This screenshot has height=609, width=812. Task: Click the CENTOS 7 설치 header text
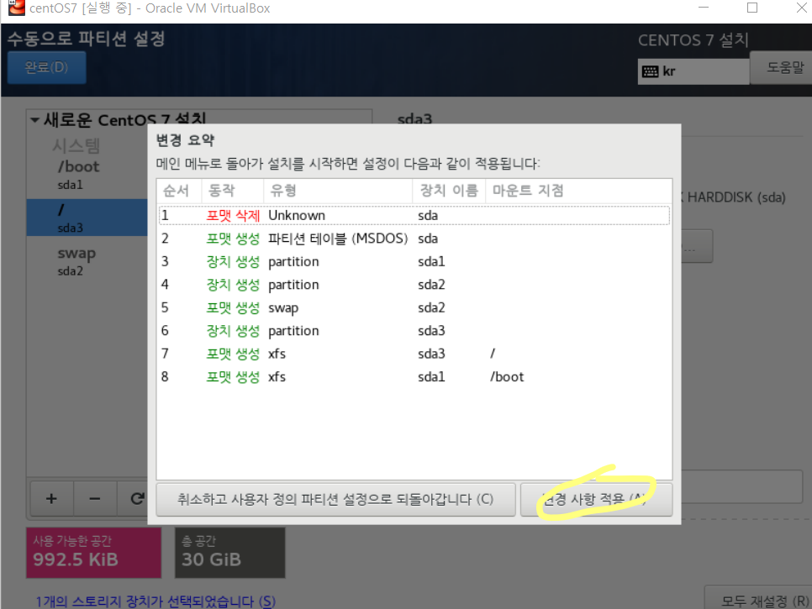[x=693, y=39]
